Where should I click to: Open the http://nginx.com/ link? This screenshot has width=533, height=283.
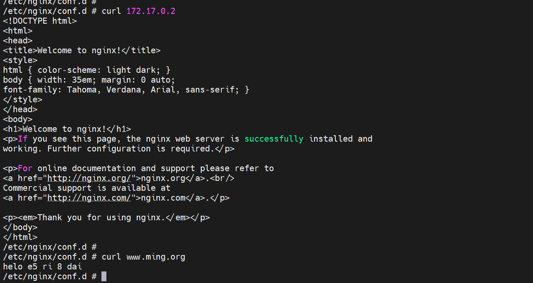(x=89, y=198)
